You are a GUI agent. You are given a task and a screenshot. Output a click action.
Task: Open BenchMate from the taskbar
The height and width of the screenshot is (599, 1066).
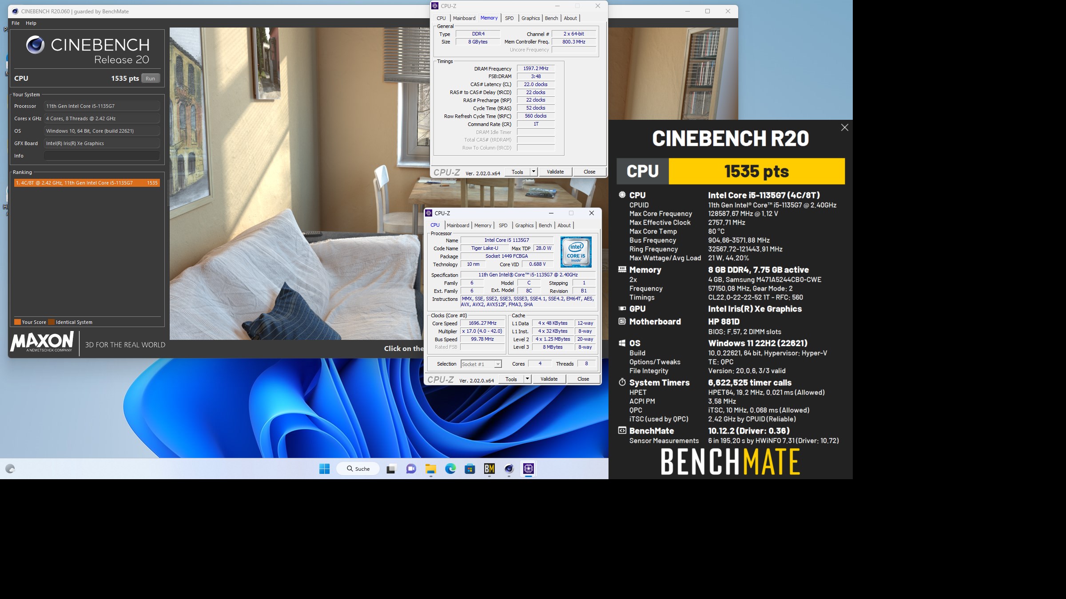pos(489,469)
